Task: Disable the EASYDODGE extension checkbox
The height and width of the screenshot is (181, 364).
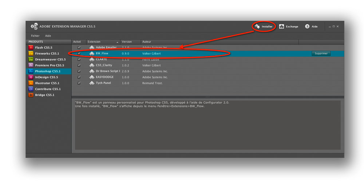Action: [x=79, y=77]
